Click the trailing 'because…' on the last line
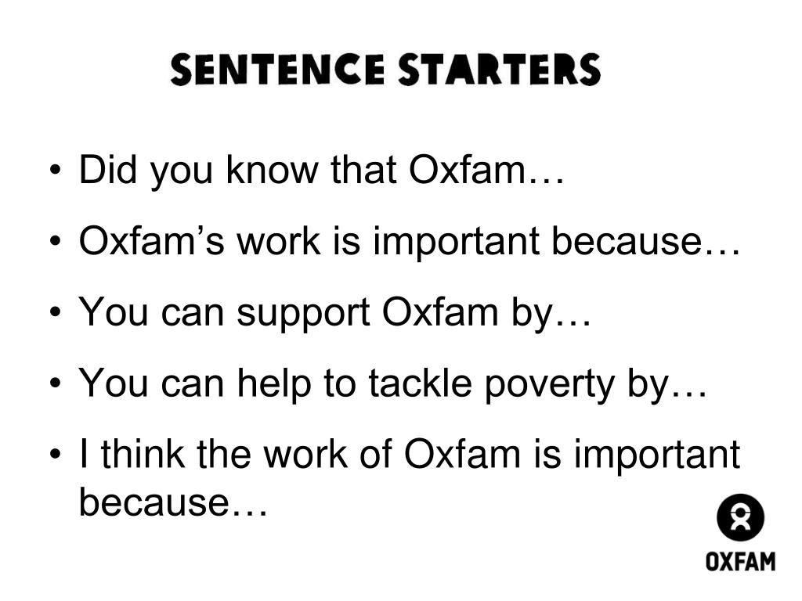 [173, 502]
